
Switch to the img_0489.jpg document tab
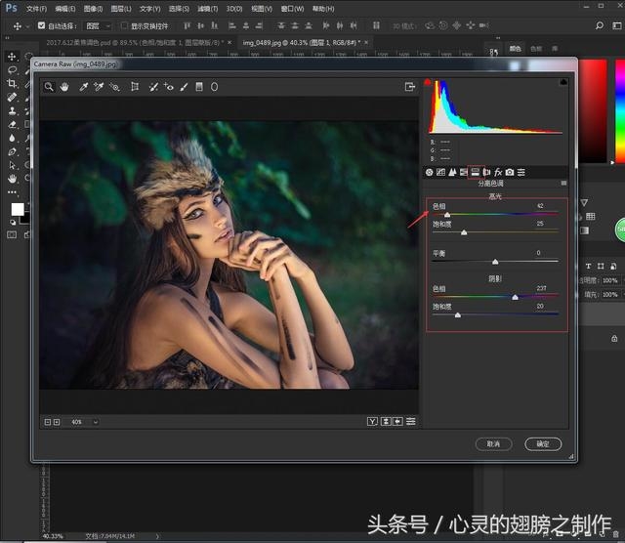(301, 42)
